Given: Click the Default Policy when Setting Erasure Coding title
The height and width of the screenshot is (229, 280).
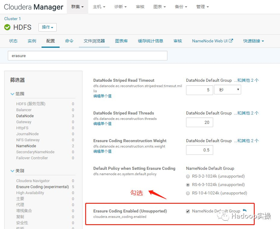Looking at the screenshot, I should coord(134,168).
